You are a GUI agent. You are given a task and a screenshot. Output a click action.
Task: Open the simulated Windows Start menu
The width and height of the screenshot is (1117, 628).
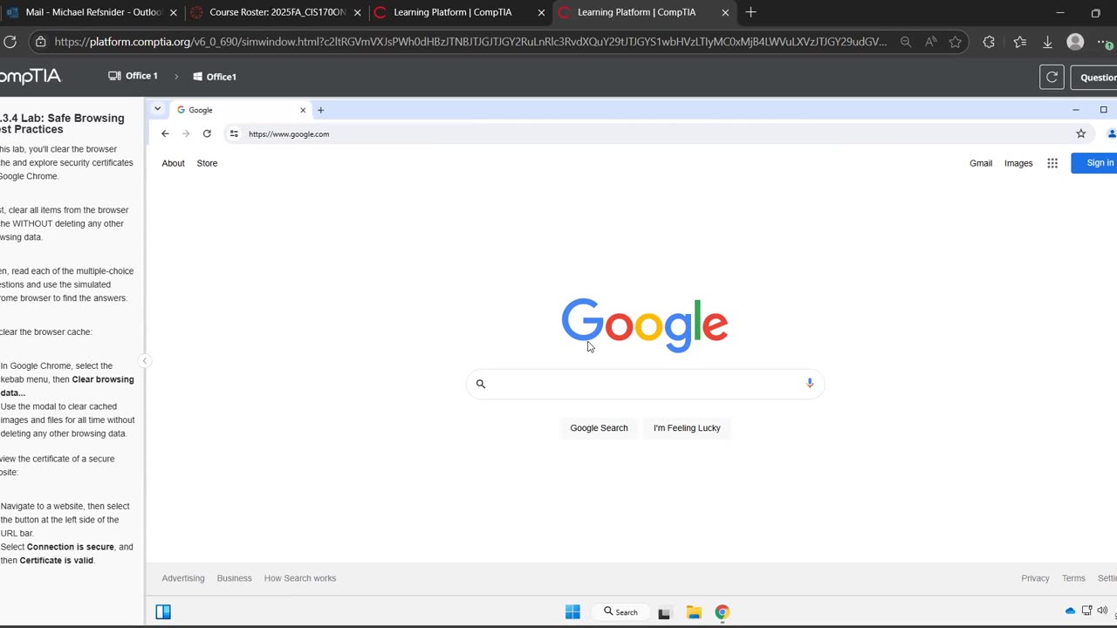click(572, 611)
